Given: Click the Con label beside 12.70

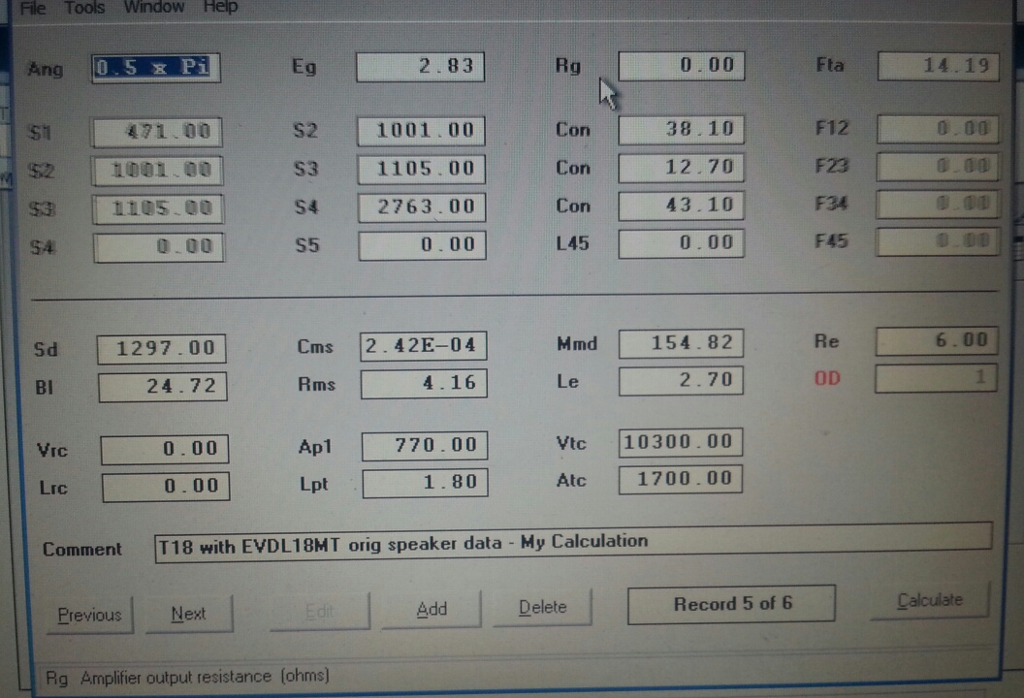Looking at the screenshot, I should pos(573,169).
